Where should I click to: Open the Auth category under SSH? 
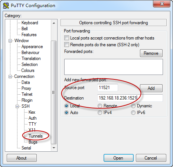[x=33, y=118]
